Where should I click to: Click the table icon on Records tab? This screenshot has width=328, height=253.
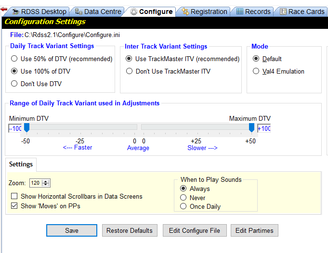(240, 12)
